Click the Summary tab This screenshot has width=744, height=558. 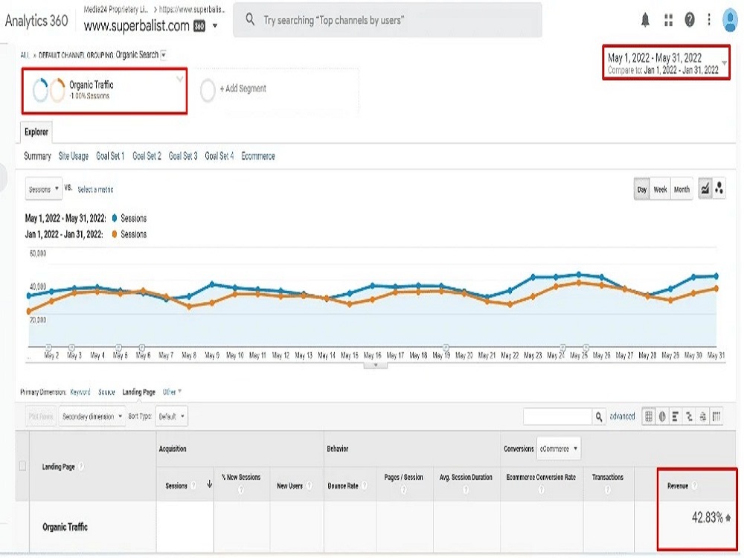coord(37,156)
